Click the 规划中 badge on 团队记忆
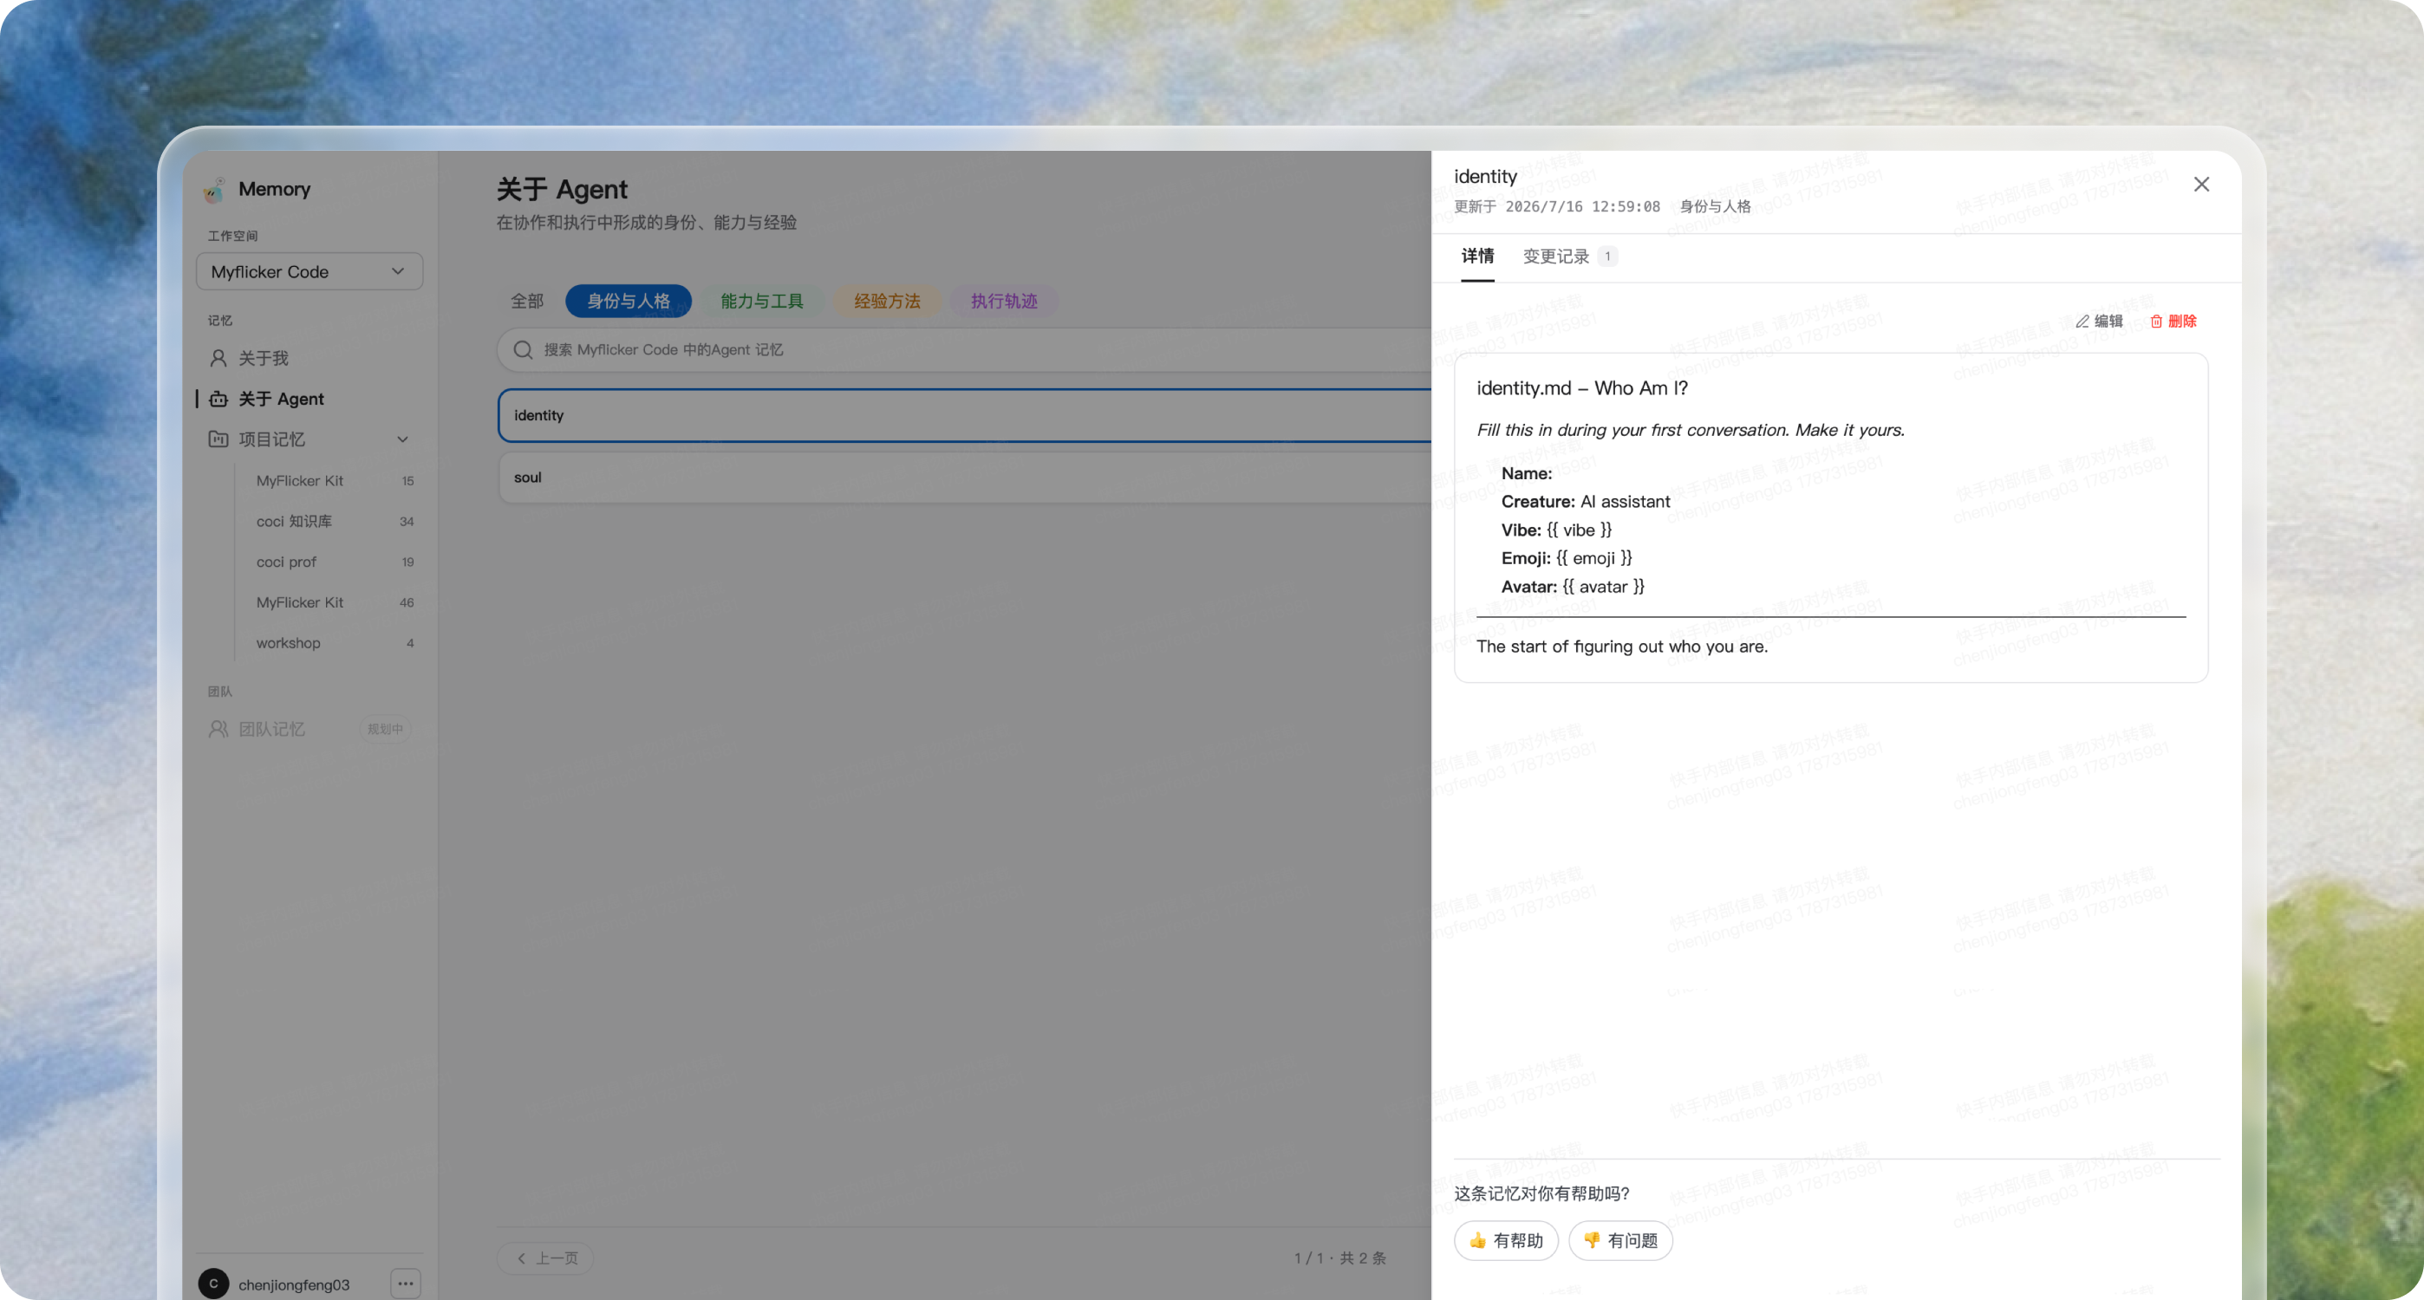The width and height of the screenshot is (2424, 1300). click(385, 729)
